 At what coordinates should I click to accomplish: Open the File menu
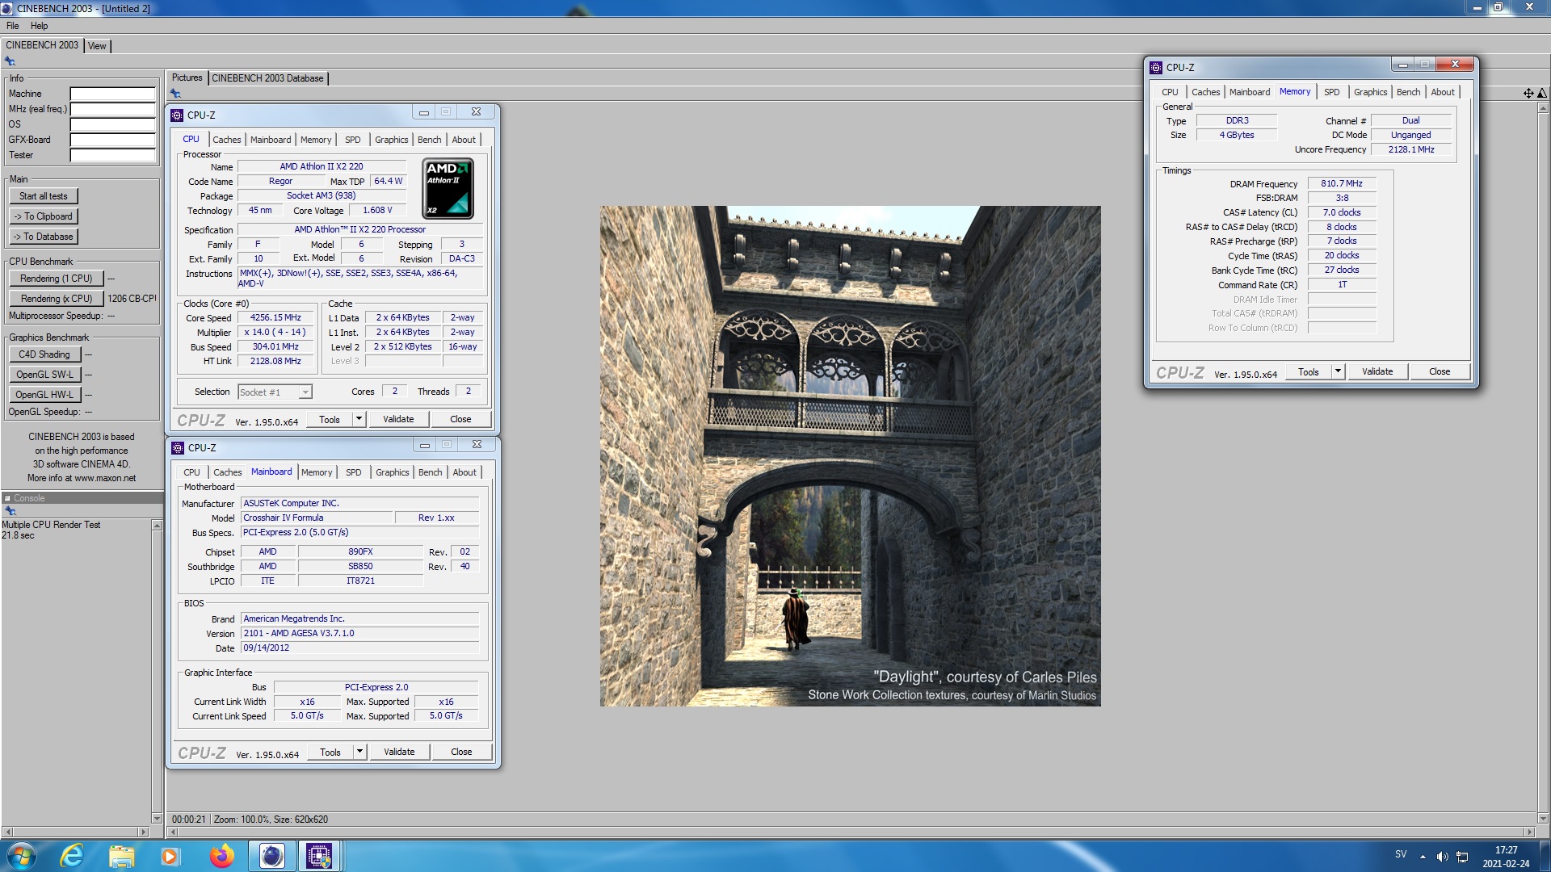13,26
